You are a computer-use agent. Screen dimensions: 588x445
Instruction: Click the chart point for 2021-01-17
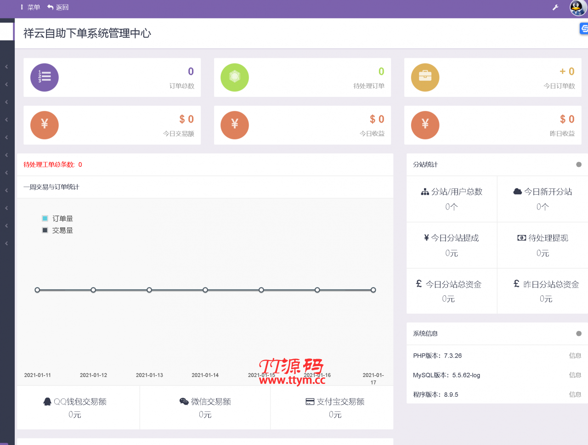[x=373, y=290]
